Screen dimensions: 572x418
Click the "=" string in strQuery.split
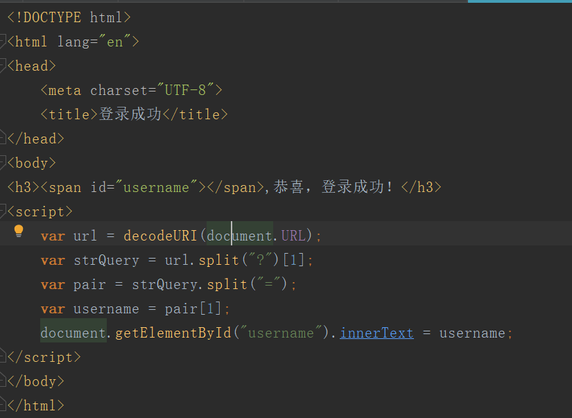pyautogui.click(x=268, y=284)
